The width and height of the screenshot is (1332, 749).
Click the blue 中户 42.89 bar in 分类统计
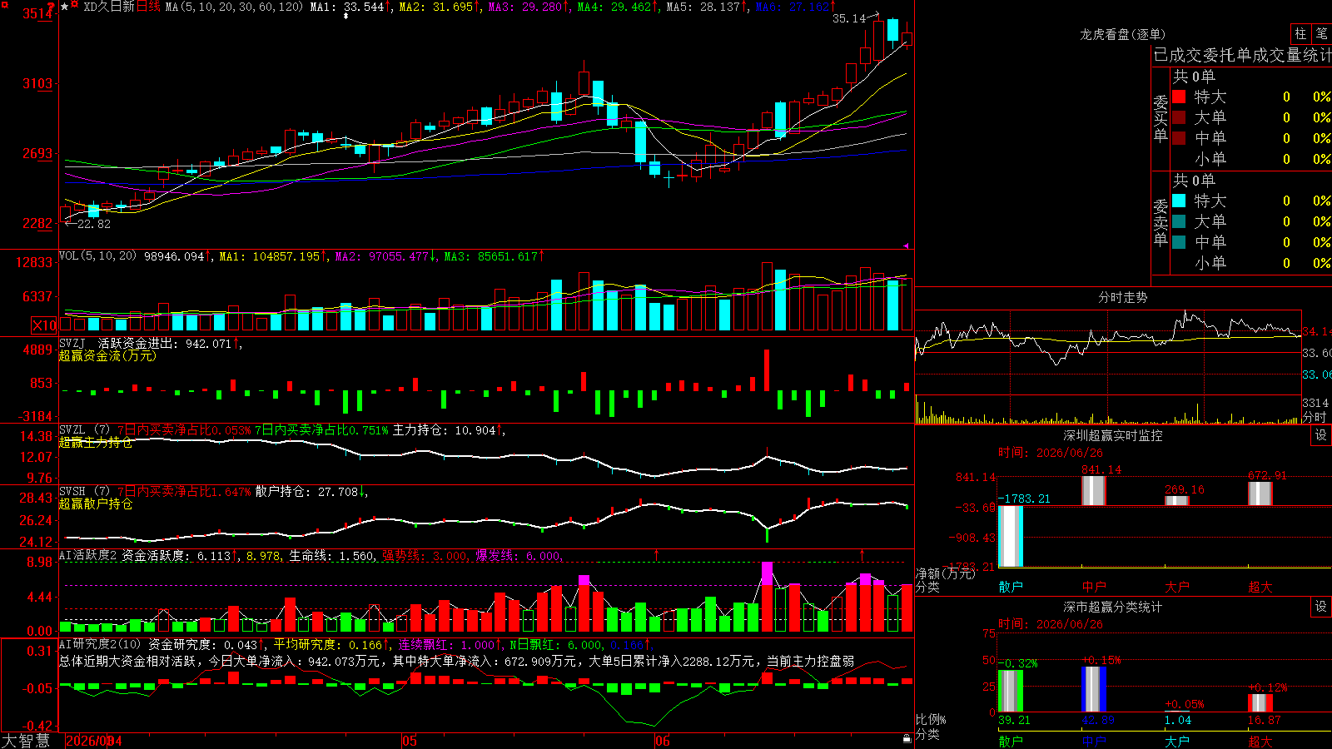[x=1094, y=689]
